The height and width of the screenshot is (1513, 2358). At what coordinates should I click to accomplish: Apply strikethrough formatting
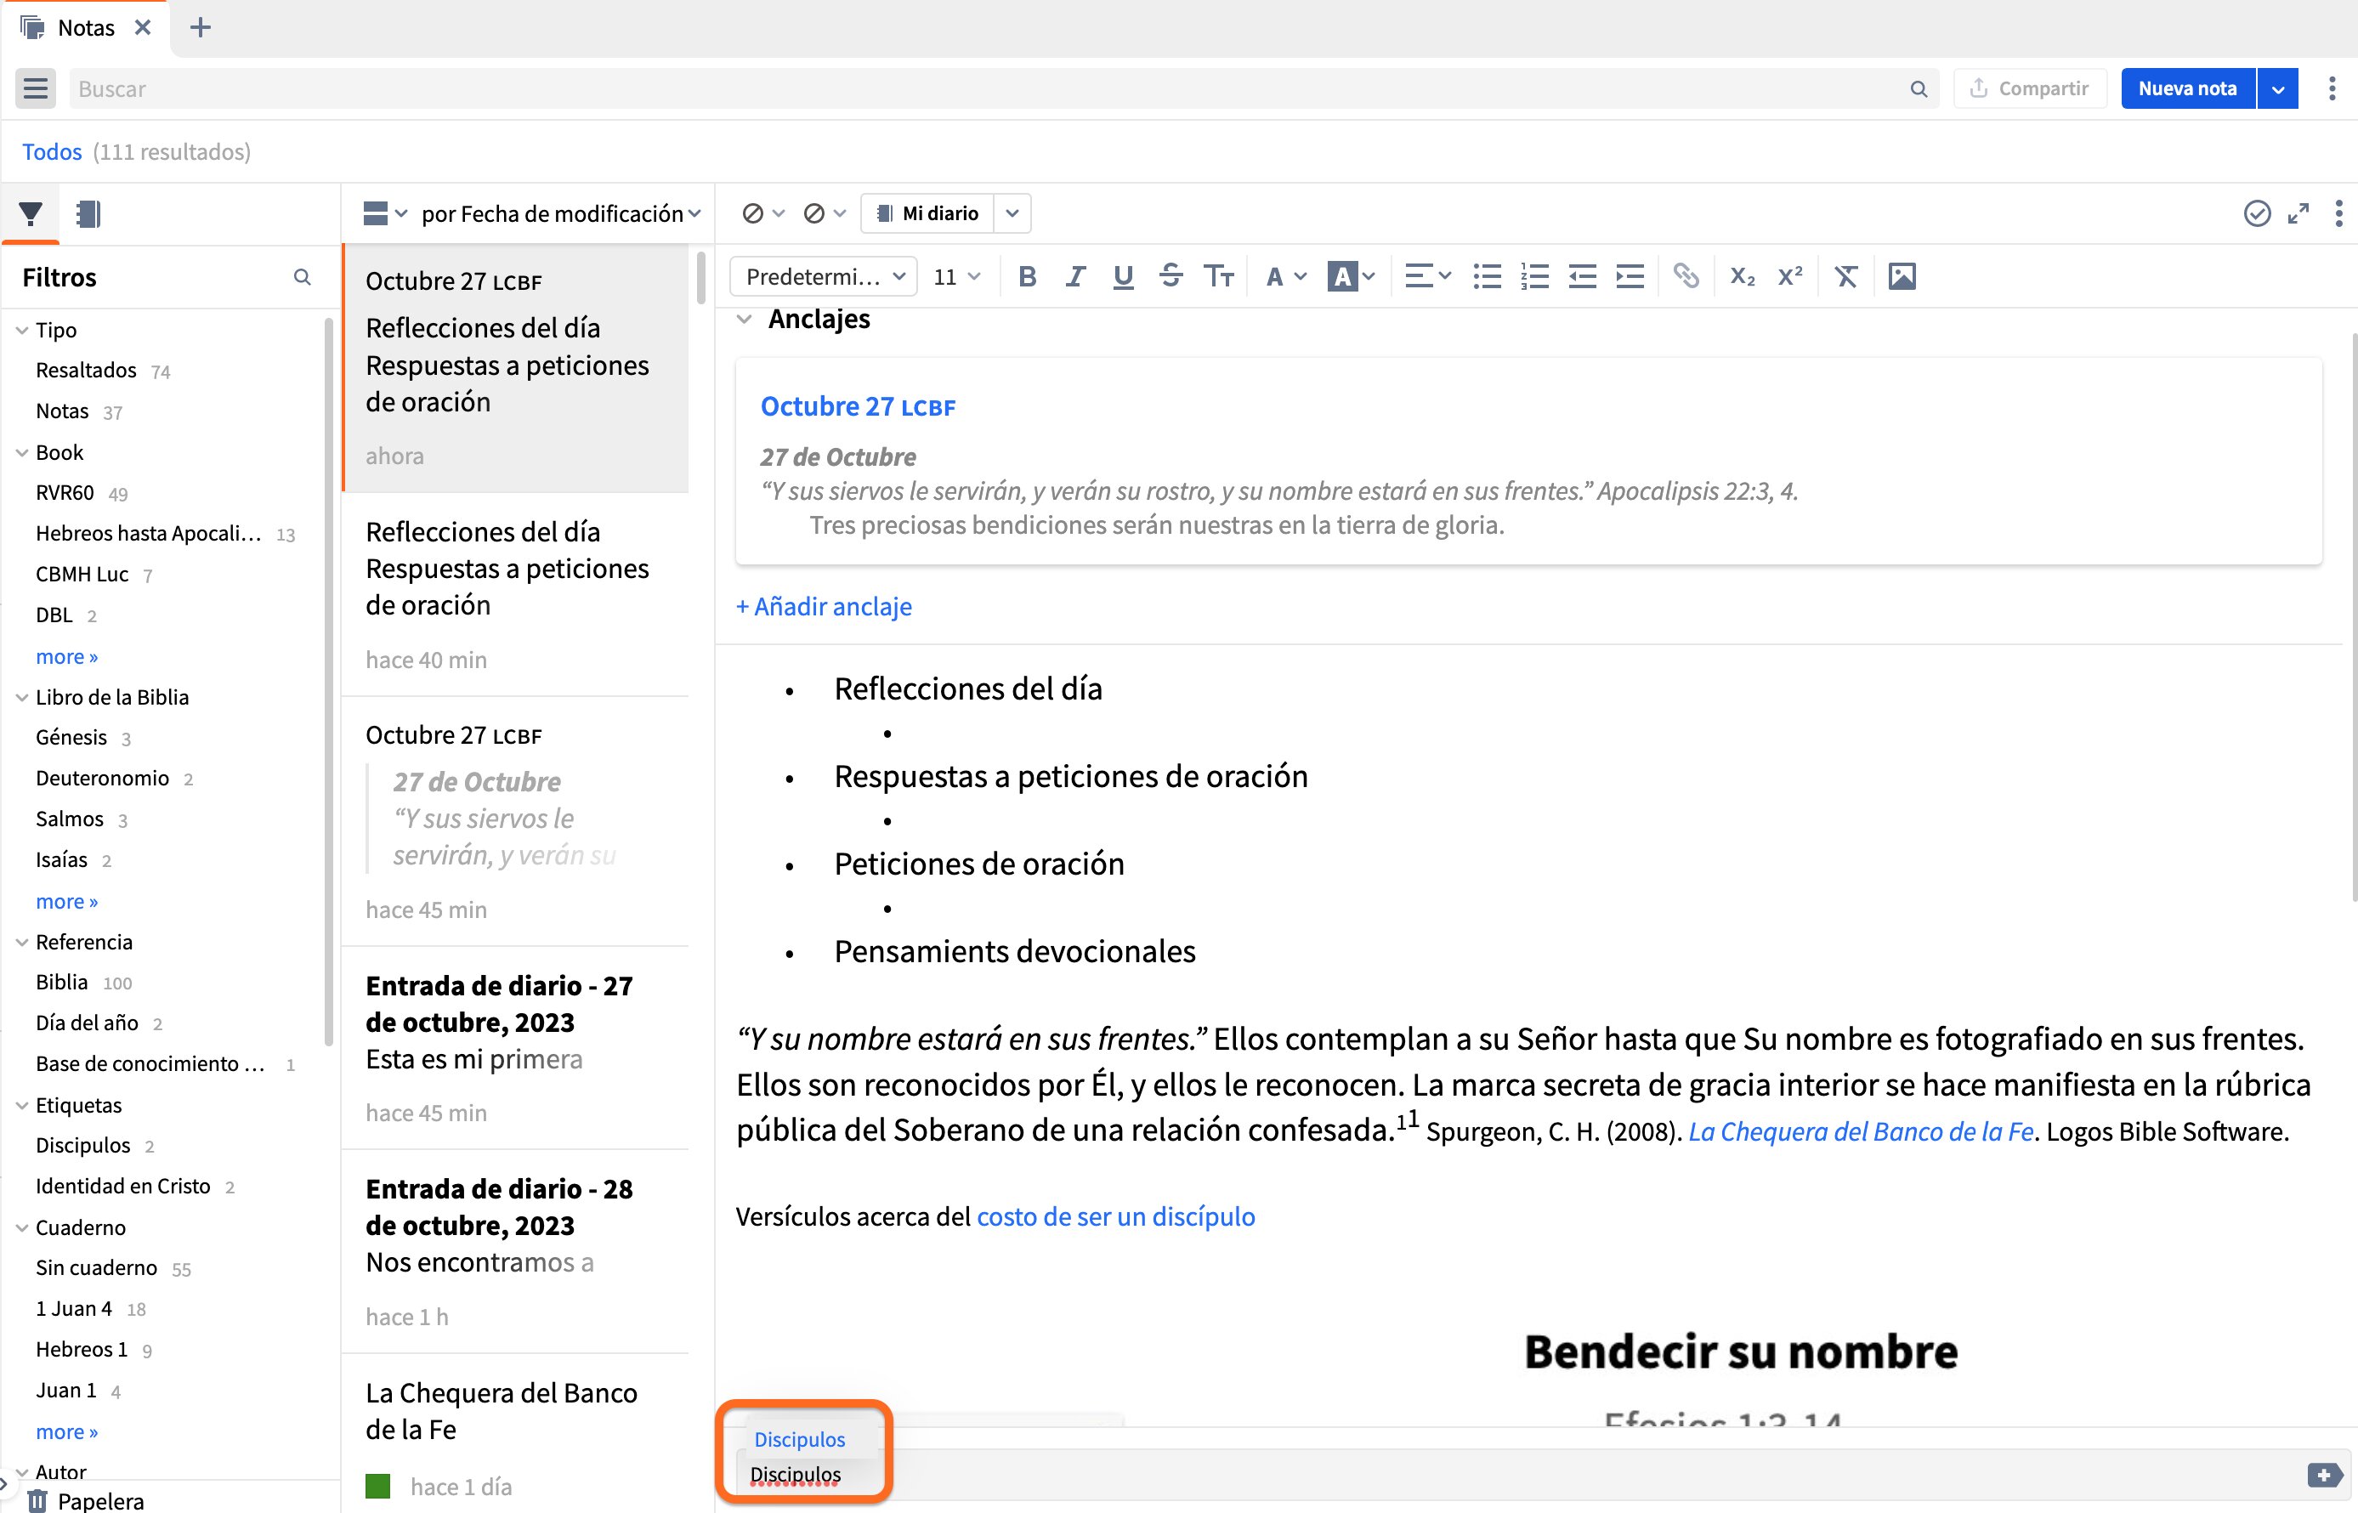click(1170, 276)
